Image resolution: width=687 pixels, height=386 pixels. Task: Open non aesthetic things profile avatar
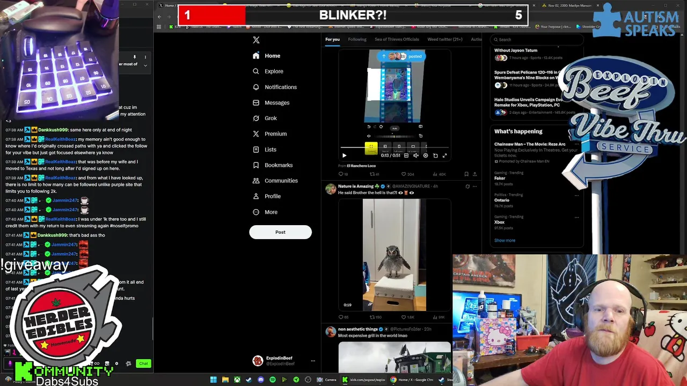point(331,332)
